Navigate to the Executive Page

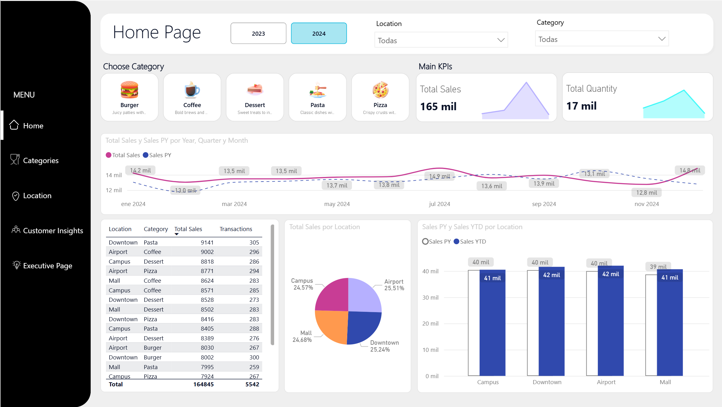point(47,265)
